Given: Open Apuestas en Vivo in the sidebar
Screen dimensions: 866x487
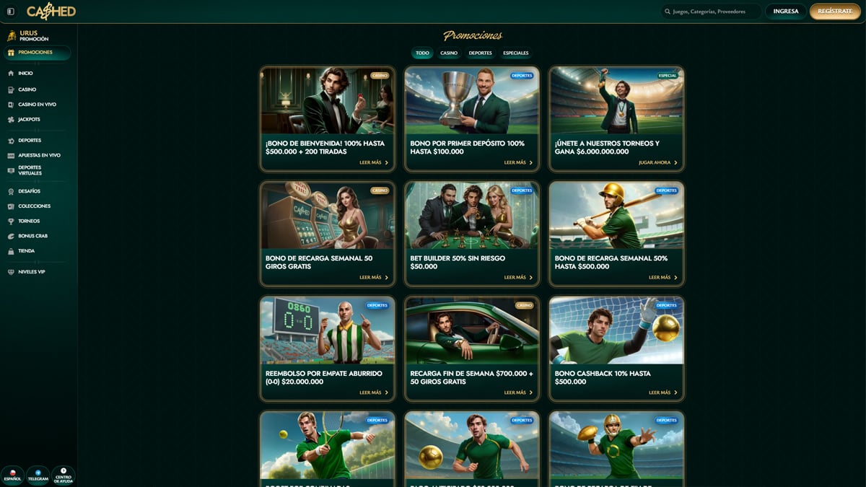Looking at the screenshot, I should pos(39,155).
